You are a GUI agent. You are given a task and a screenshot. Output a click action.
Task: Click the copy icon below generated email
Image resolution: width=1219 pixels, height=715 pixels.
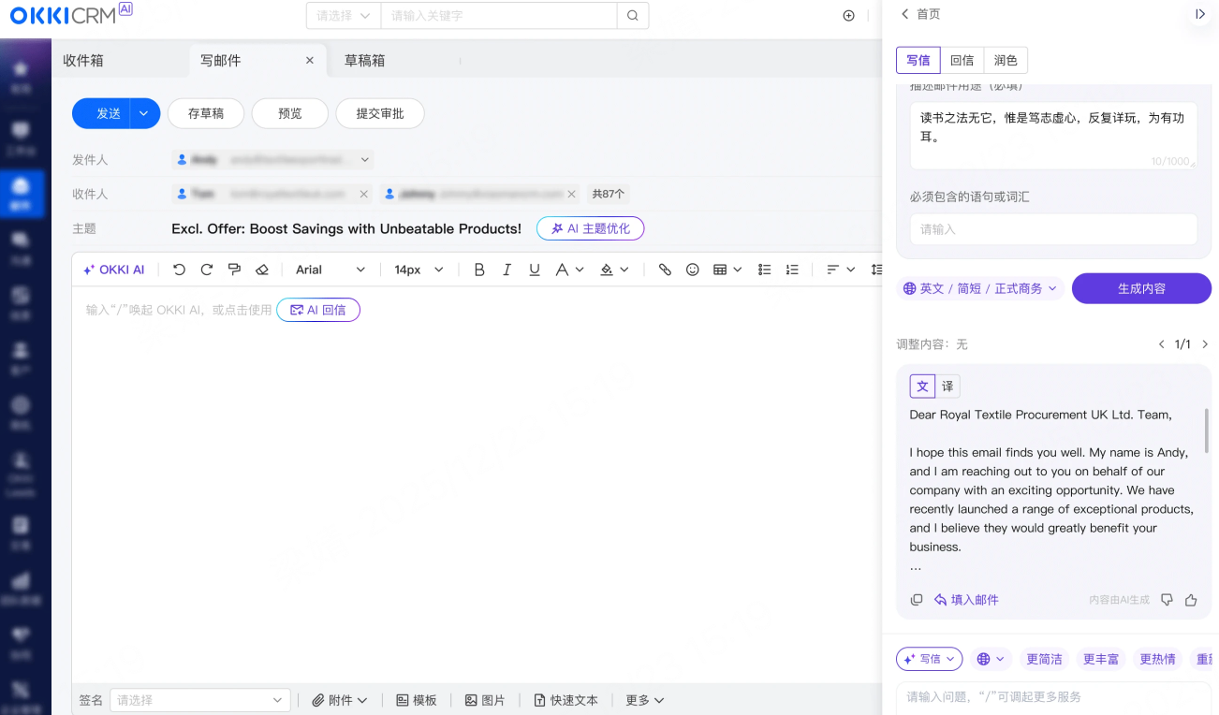point(917,600)
